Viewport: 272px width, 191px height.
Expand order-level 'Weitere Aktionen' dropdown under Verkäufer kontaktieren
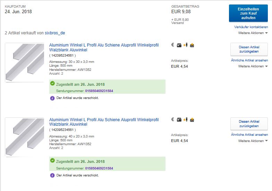click(253, 33)
